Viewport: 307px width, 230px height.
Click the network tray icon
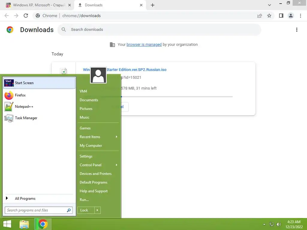[x=272, y=224]
